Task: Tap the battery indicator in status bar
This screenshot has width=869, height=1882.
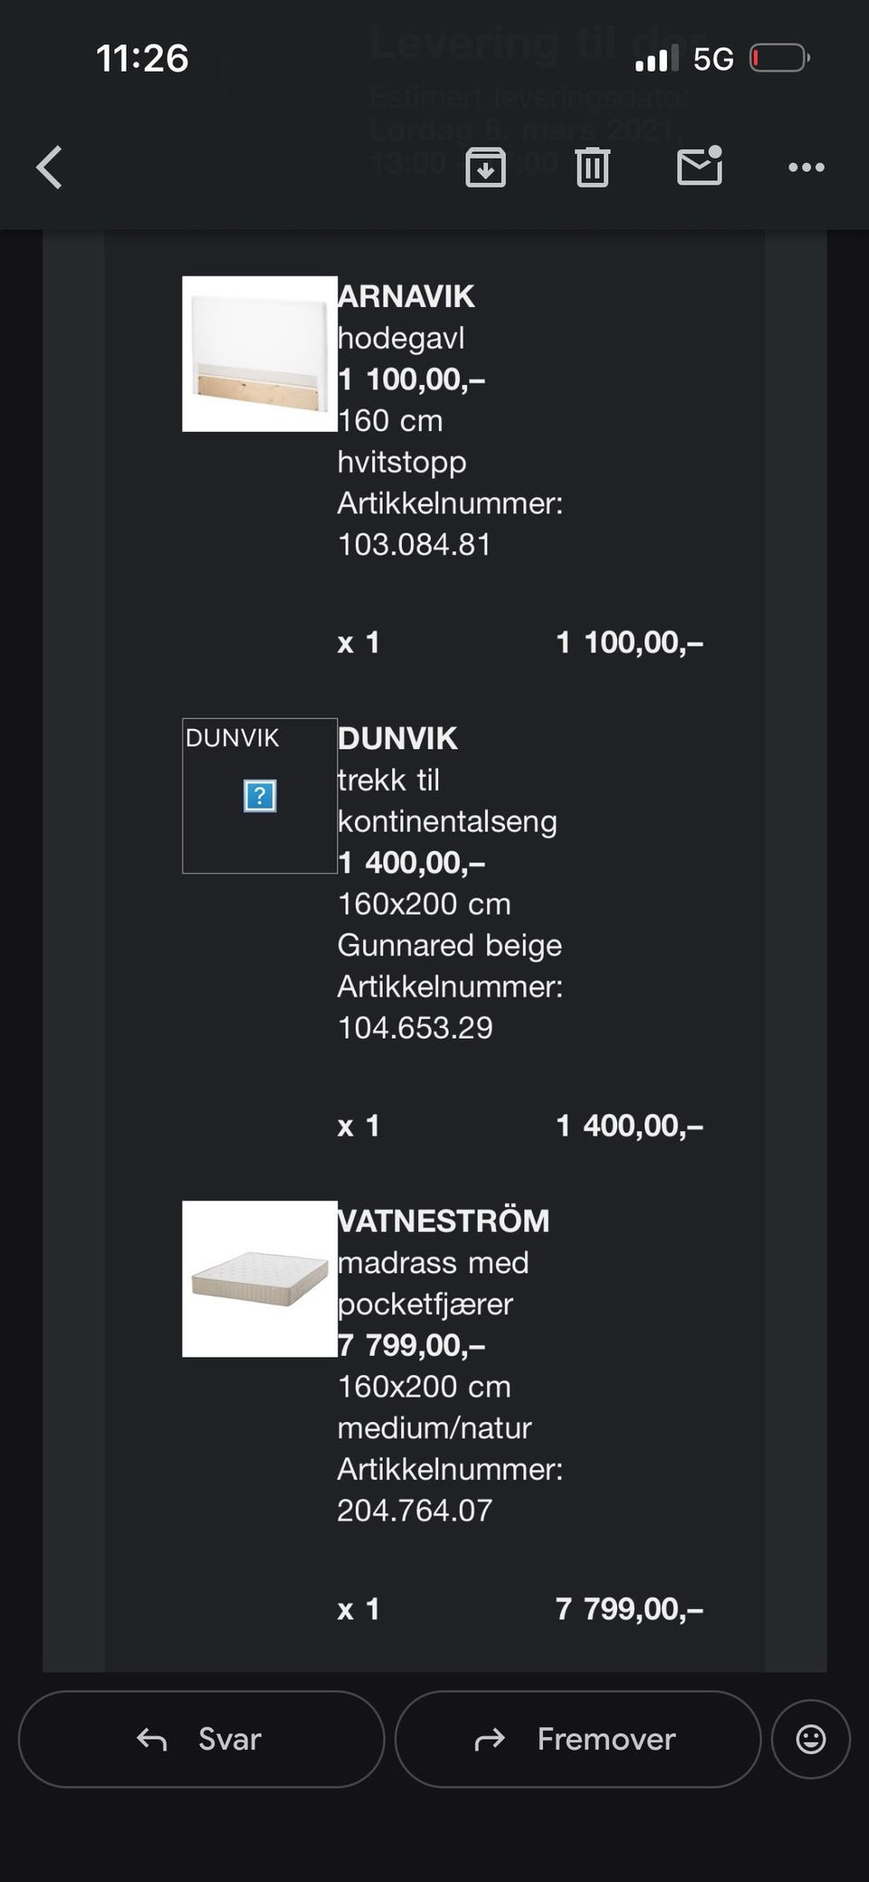Action: 779,59
